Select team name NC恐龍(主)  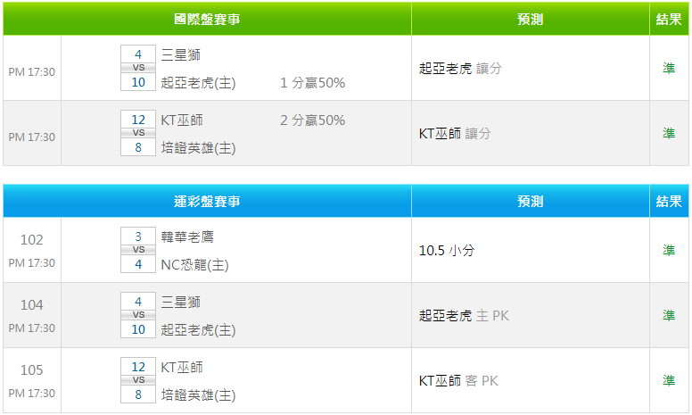point(194,264)
